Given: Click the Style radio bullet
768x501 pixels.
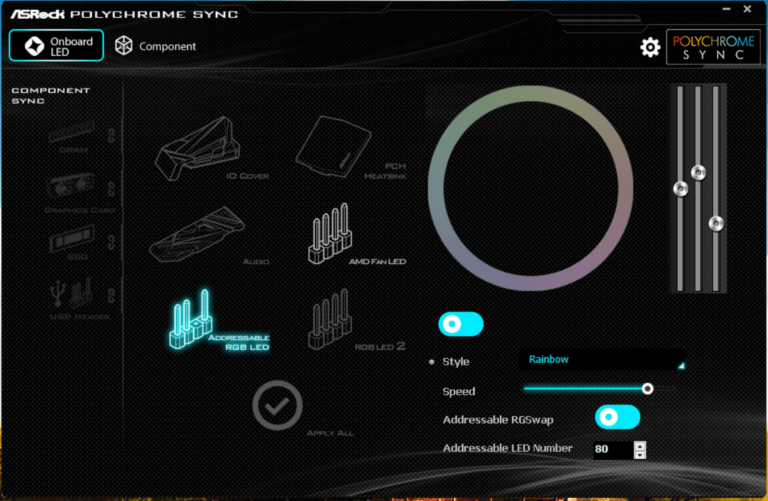Looking at the screenshot, I should tap(431, 362).
